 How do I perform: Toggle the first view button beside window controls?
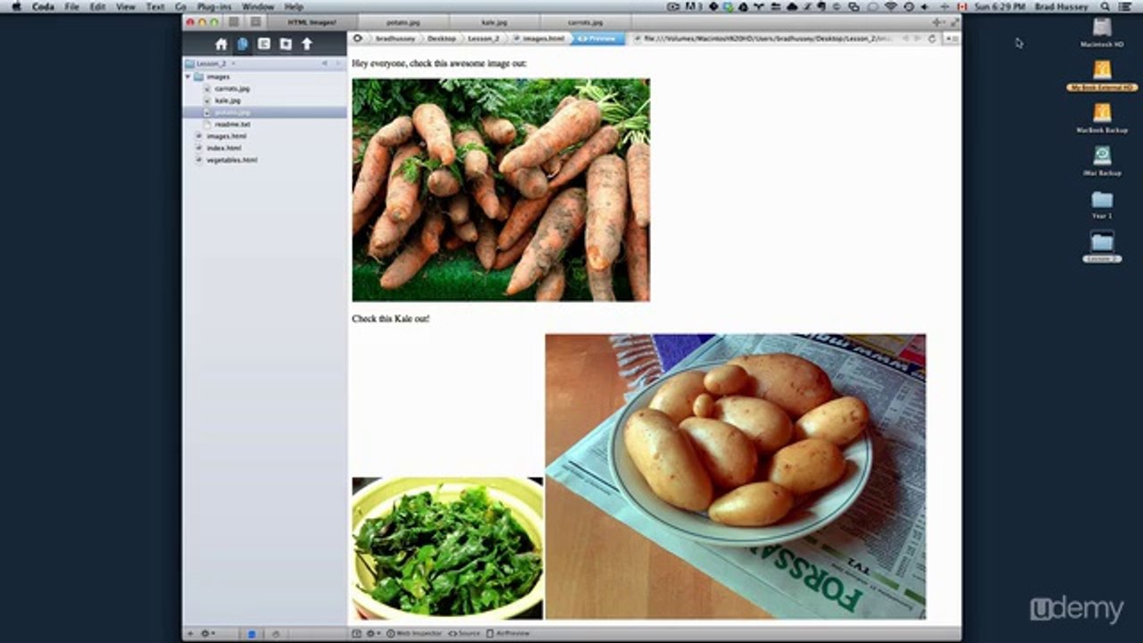(x=234, y=21)
